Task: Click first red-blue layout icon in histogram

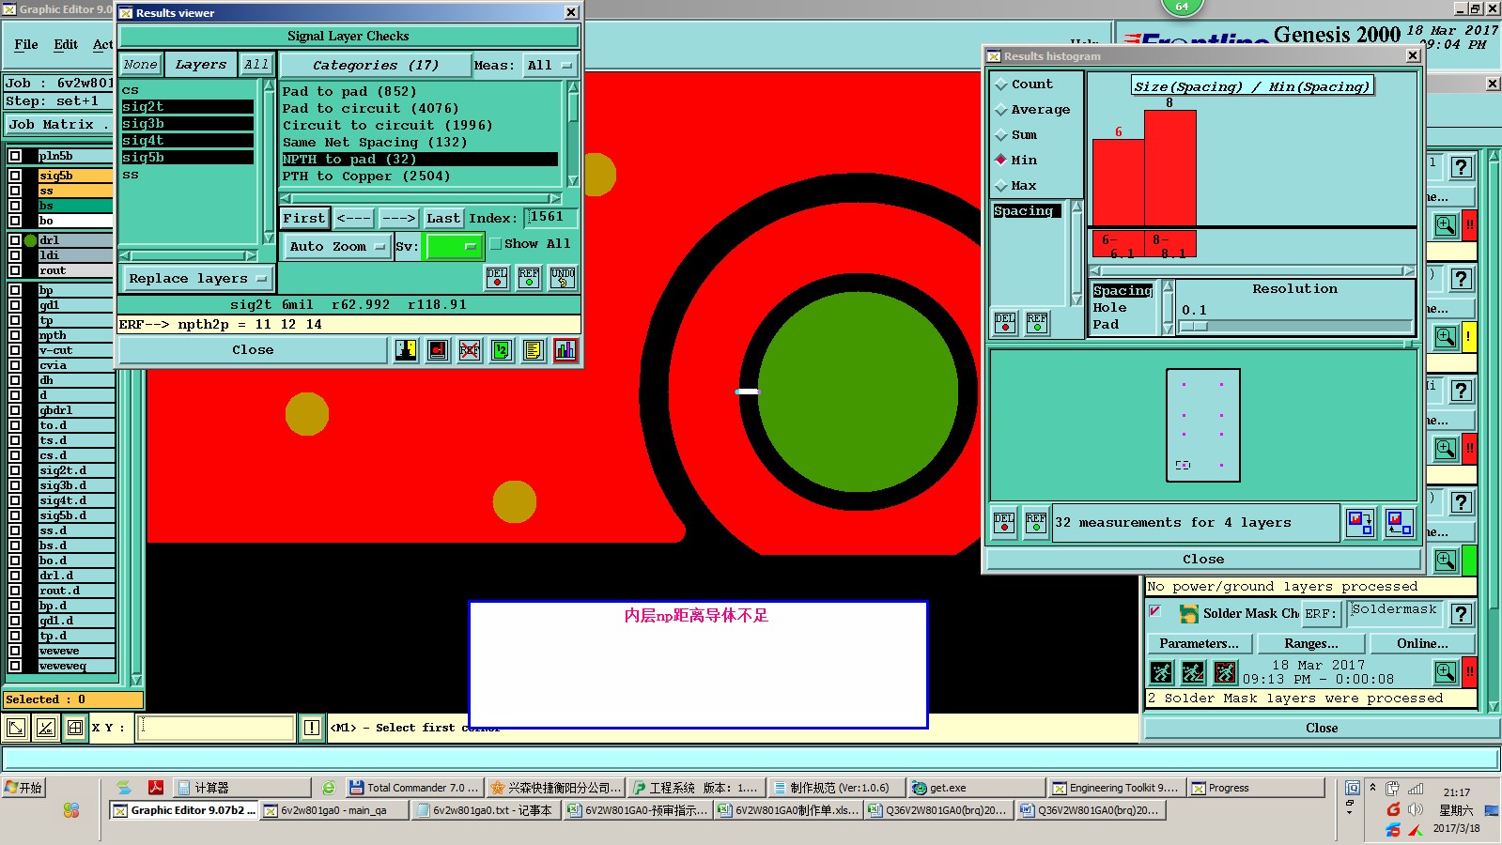Action: pyautogui.click(x=1360, y=522)
